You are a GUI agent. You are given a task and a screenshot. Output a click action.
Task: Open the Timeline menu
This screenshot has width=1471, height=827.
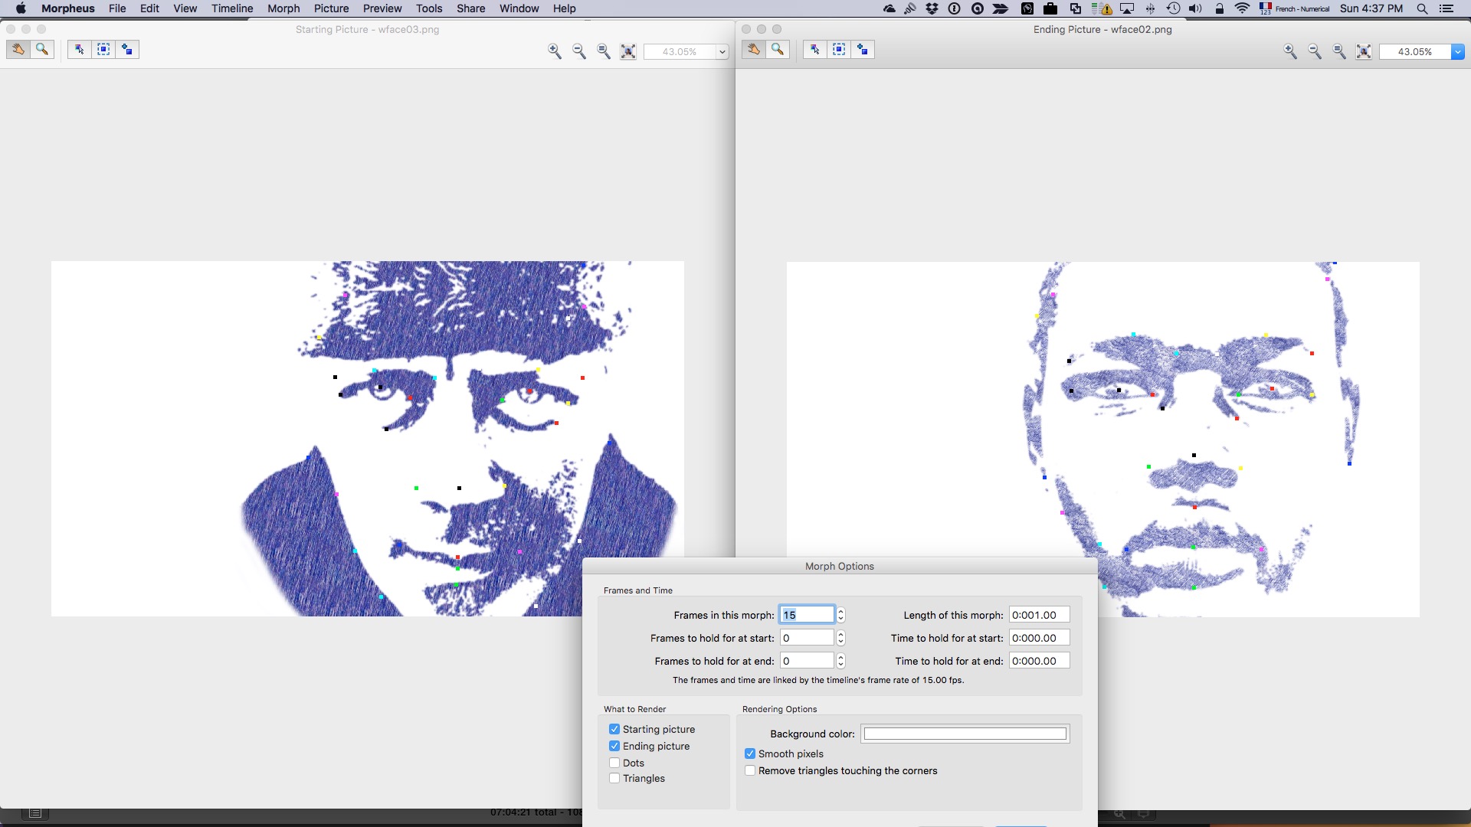232,8
